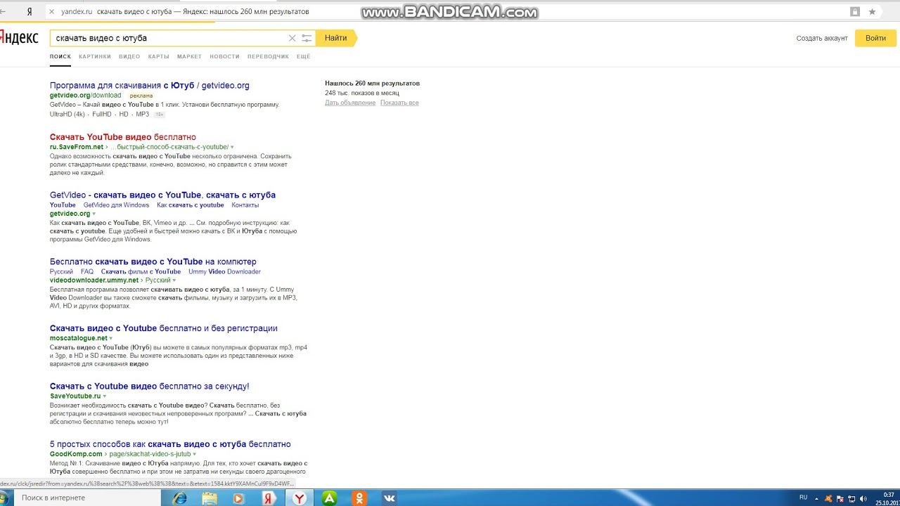The width and height of the screenshot is (900, 506).
Task: Open 'Программа для скачивания с Ютуб' ad result
Action: pyautogui.click(x=149, y=86)
